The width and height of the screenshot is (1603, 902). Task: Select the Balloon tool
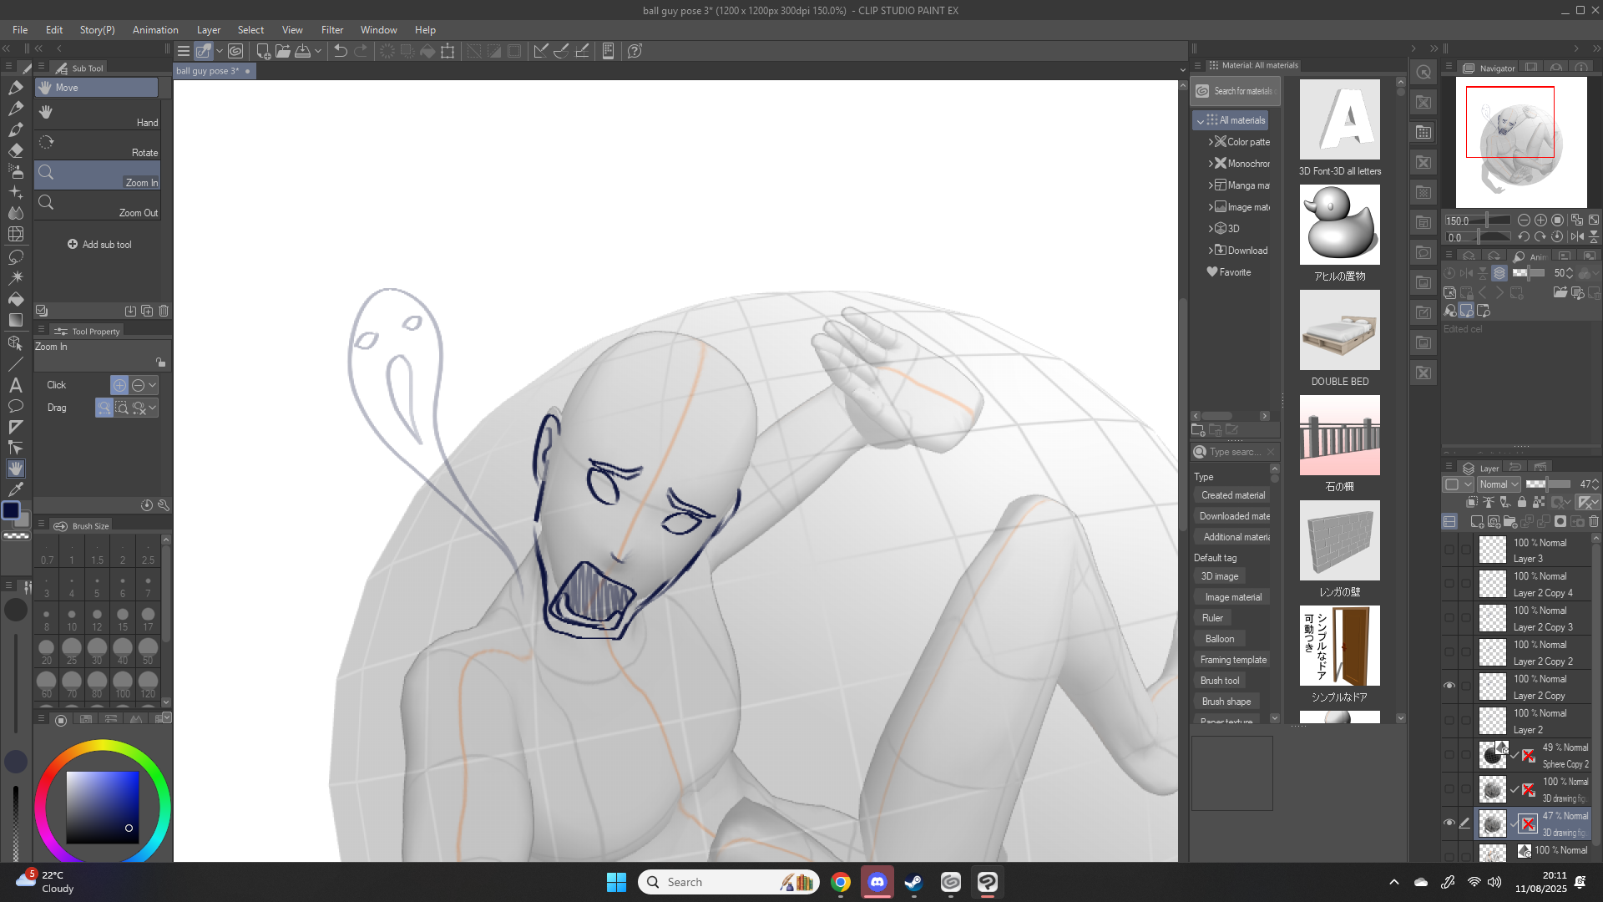pyautogui.click(x=16, y=406)
